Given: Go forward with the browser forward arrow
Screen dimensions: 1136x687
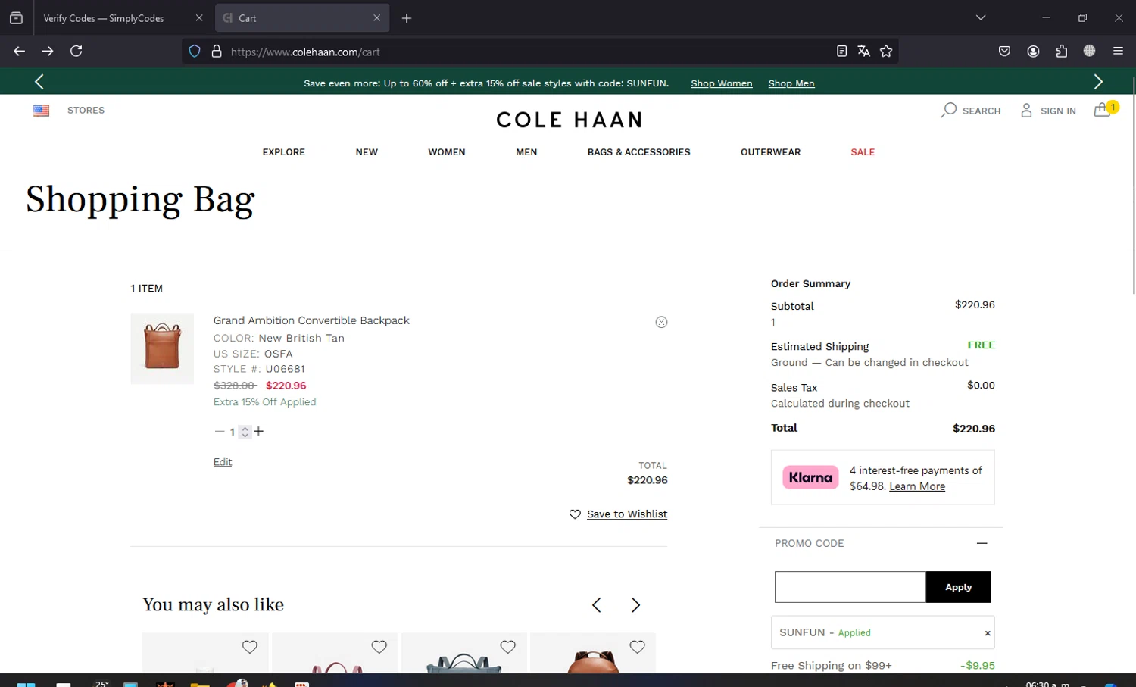Looking at the screenshot, I should (x=48, y=52).
